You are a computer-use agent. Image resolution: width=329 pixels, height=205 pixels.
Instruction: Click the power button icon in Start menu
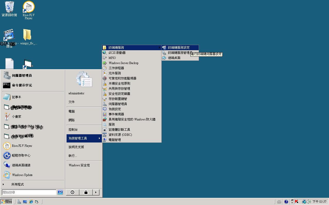[x=72, y=192]
